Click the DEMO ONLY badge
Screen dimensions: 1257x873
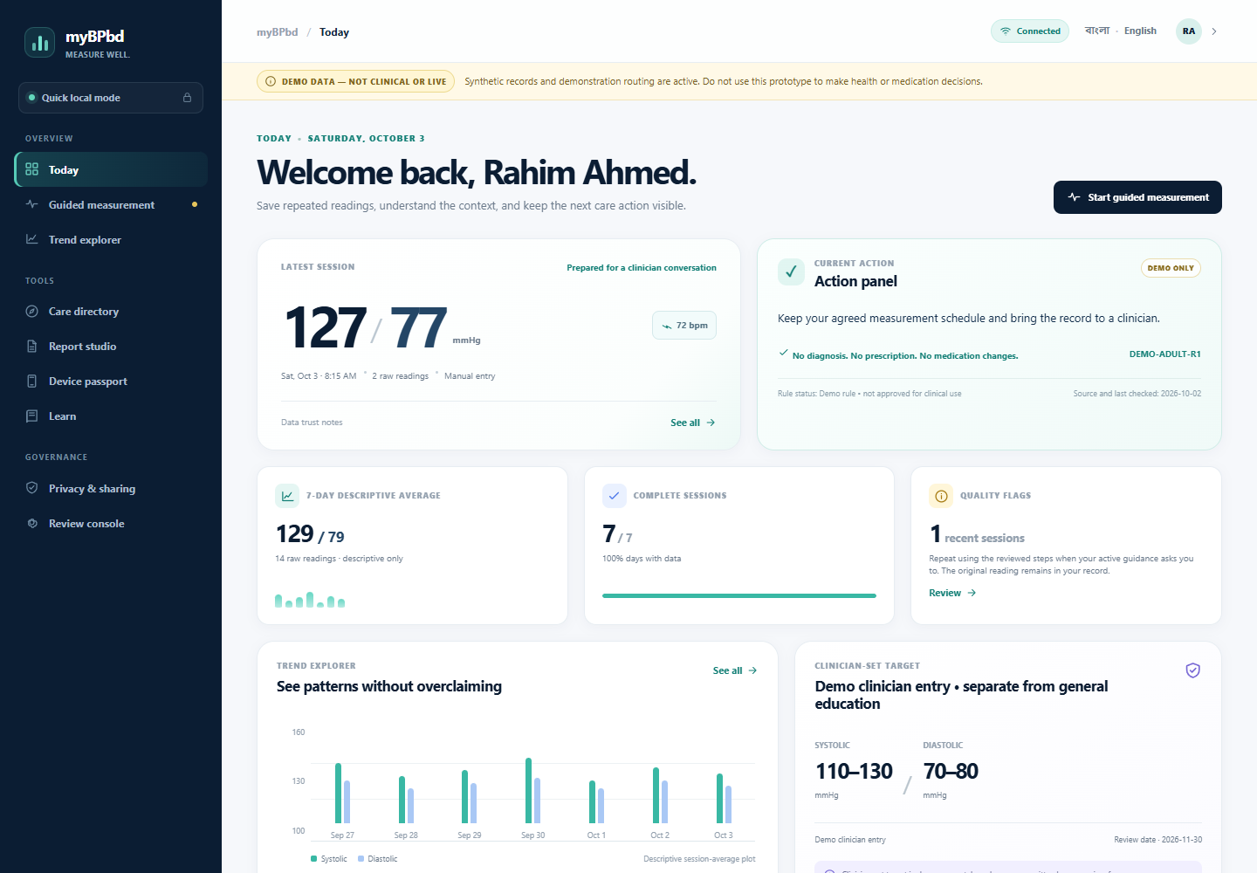[x=1171, y=268]
